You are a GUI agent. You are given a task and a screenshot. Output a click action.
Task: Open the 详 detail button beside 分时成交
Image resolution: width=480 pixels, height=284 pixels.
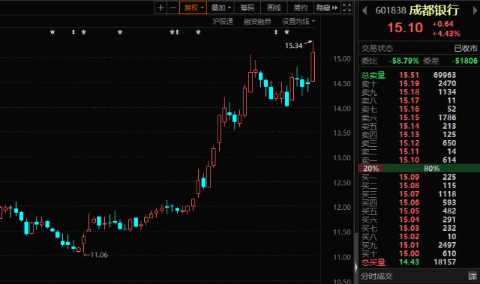click(472, 277)
